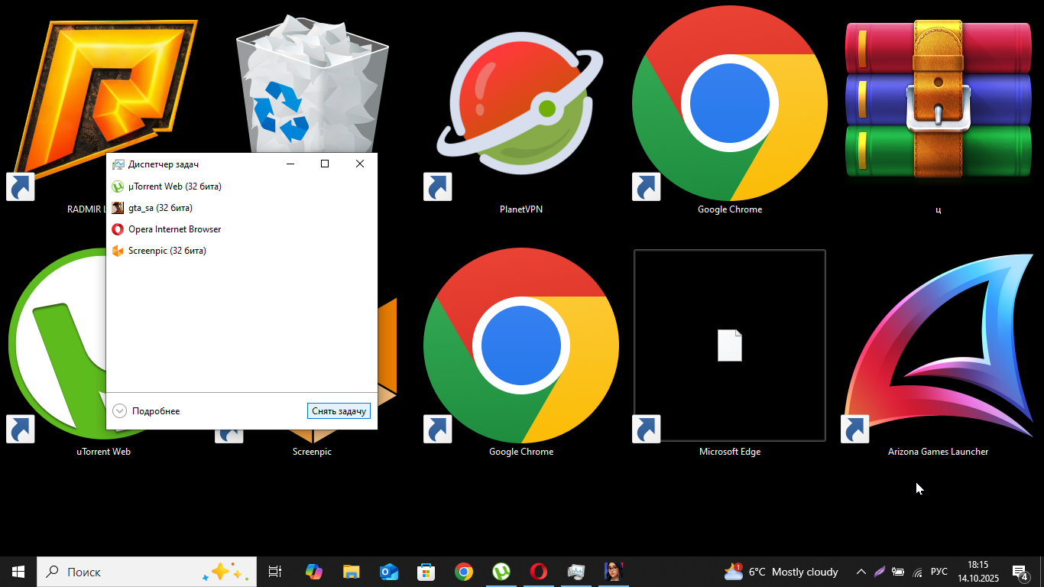This screenshot has height=587, width=1044.
Task: Open the Wi-Fi network tray icon
Action: click(x=918, y=572)
